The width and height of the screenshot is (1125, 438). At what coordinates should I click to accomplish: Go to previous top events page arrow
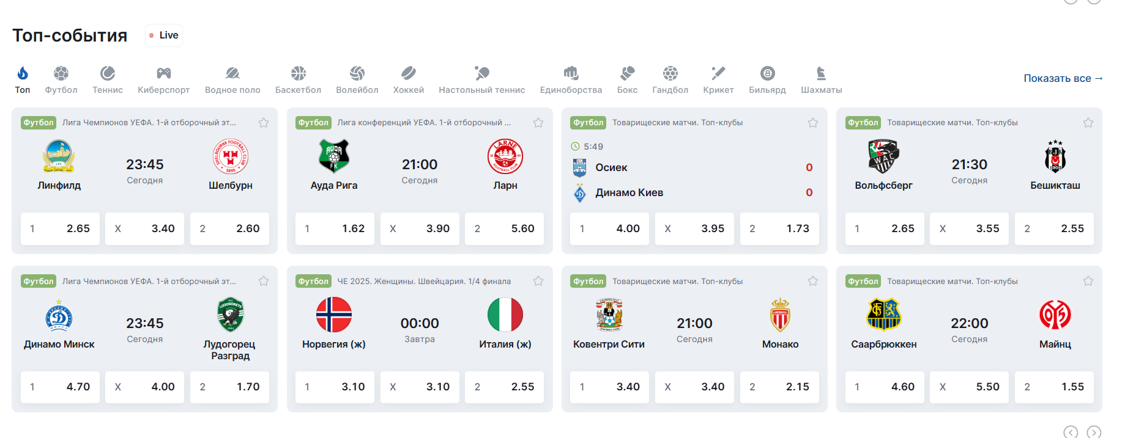click(1071, 432)
